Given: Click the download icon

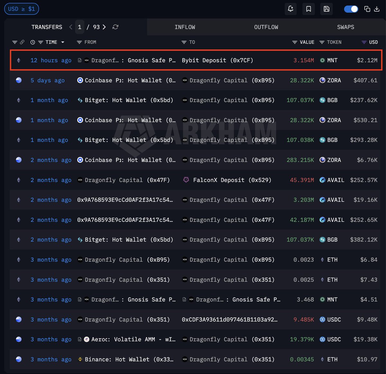Looking at the screenshot, I should (377, 9).
